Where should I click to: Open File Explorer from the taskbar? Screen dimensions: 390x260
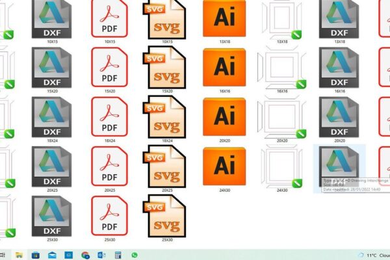coord(19,255)
